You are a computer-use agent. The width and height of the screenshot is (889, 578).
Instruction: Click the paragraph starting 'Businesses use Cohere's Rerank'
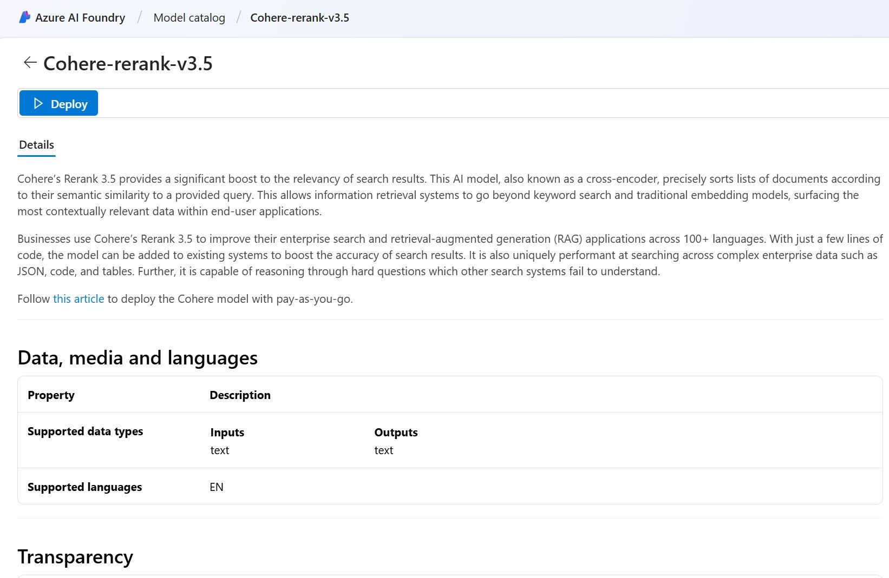450,255
